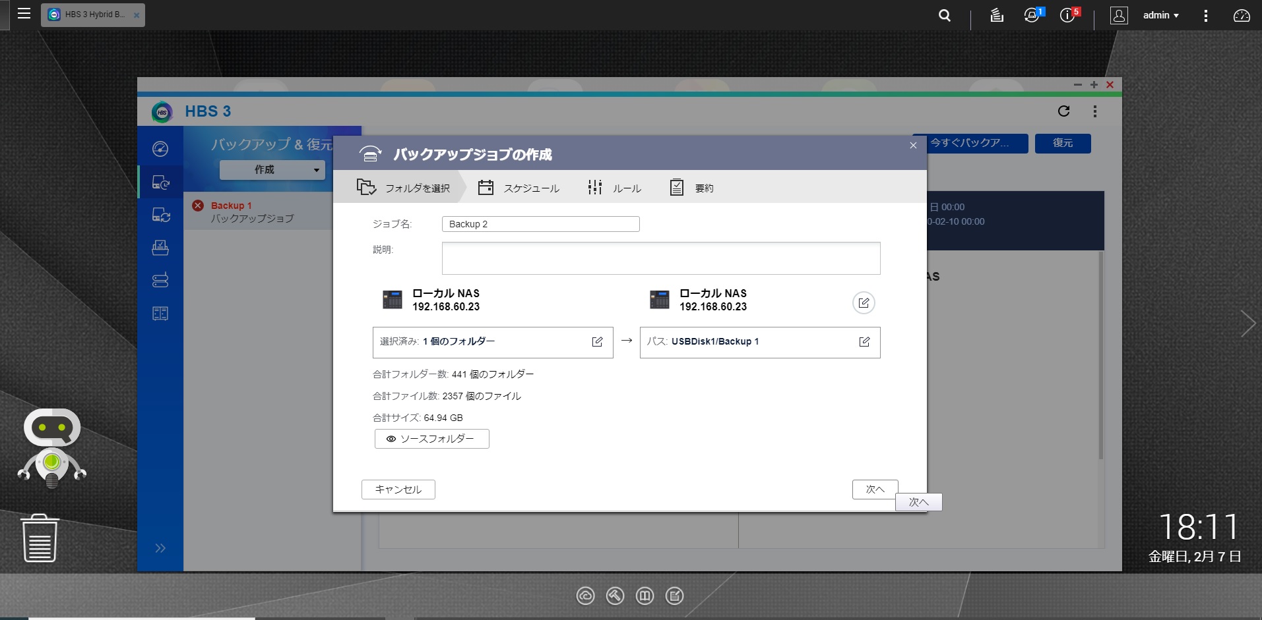Click the destination ローカル NAS device icon
This screenshot has width=1262, height=620.
[x=660, y=300]
